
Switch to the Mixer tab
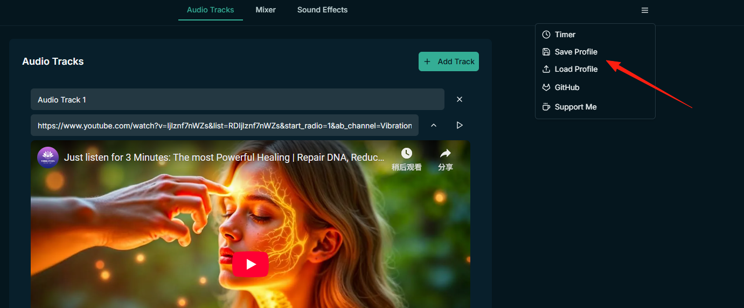pyautogui.click(x=266, y=10)
